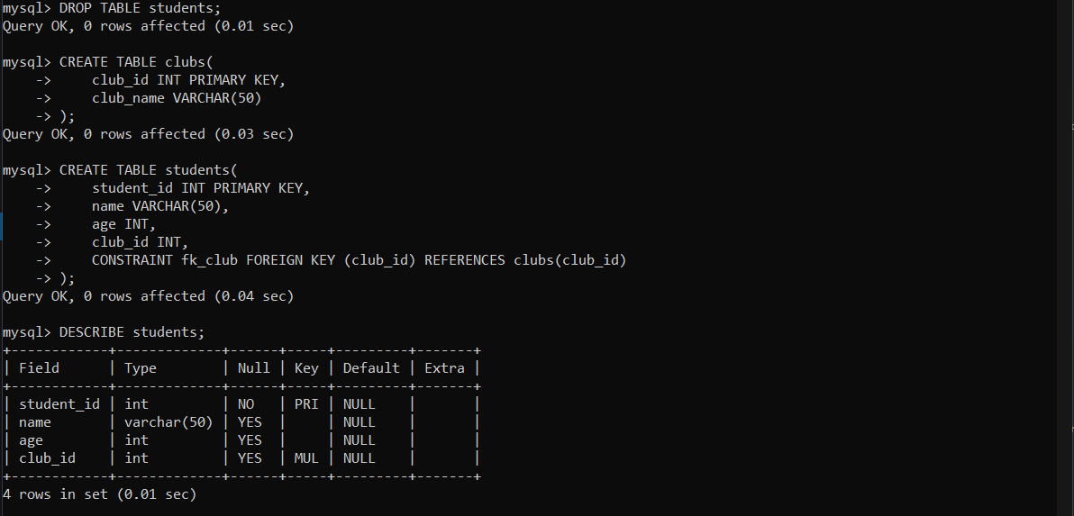1074x516 pixels.
Task: Click the varchar(50) type cell
Action: (x=168, y=422)
